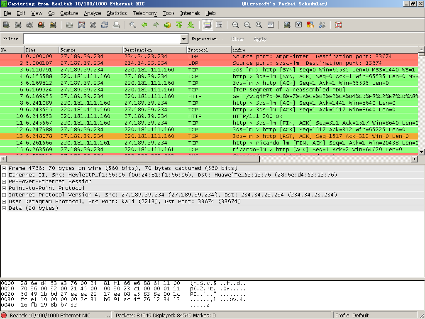The width and height of the screenshot is (425, 319).
Task: Open the Capture menu
Action: [69, 13]
